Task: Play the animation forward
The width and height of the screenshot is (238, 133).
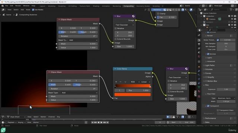Action: [102, 122]
